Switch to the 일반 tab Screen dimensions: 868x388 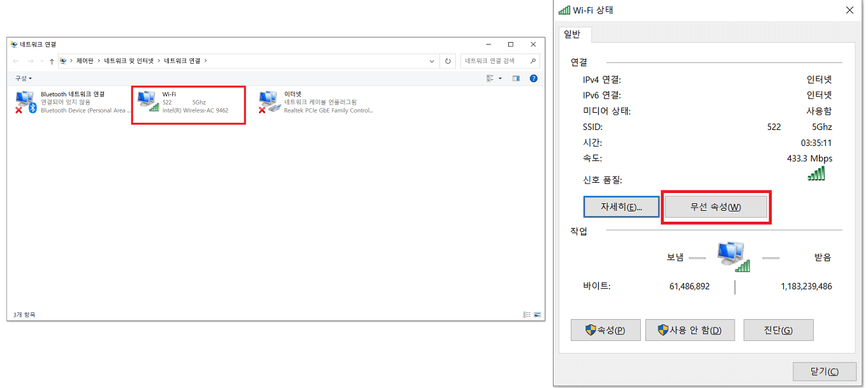coord(573,35)
